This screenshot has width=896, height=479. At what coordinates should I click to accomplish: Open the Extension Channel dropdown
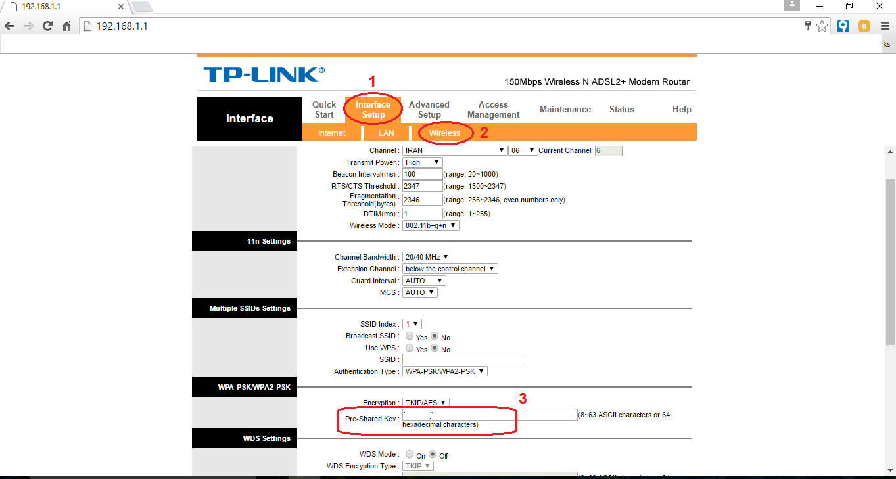point(450,269)
